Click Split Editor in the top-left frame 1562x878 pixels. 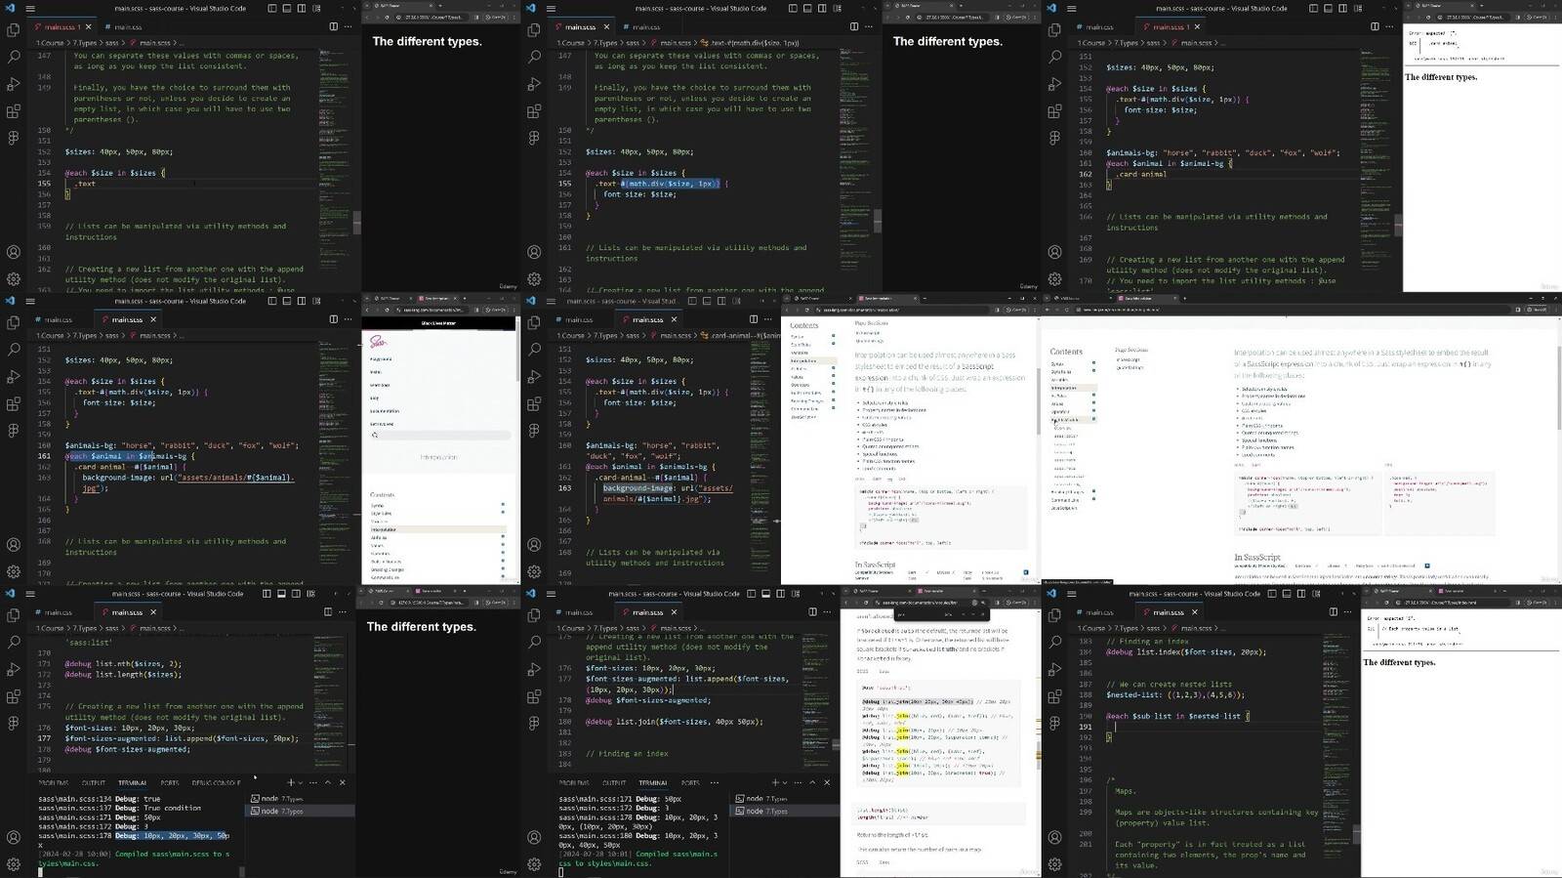tap(333, 26)
